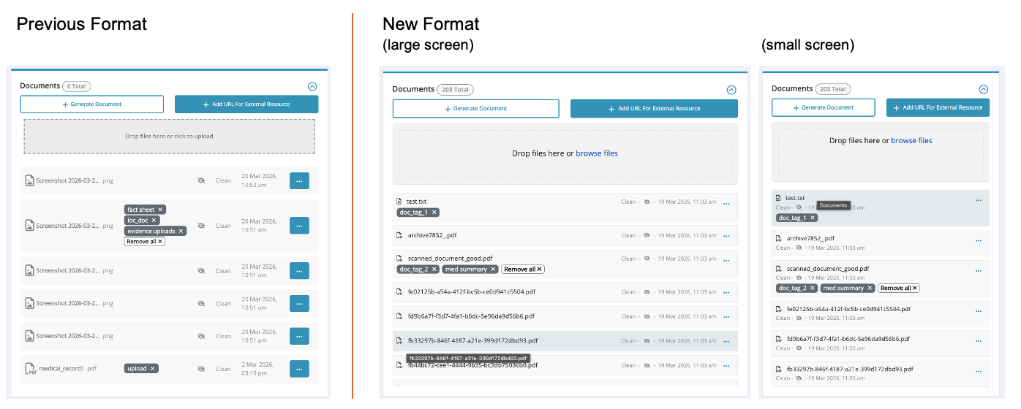1021x409 pixels.
Task: Click fe02125b pdf file icon in large screen list
Action: (x=399, y=291)
